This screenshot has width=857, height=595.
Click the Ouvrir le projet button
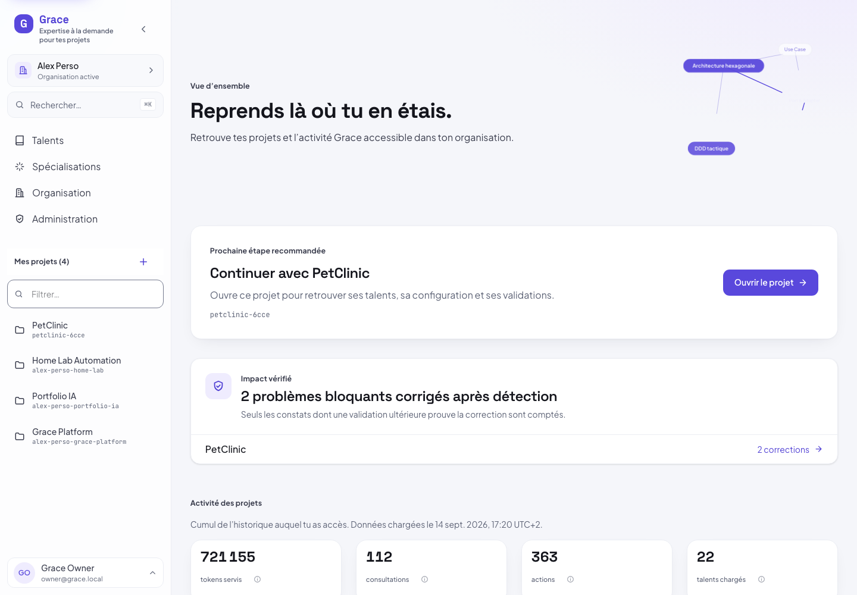[x=770, y=283]
